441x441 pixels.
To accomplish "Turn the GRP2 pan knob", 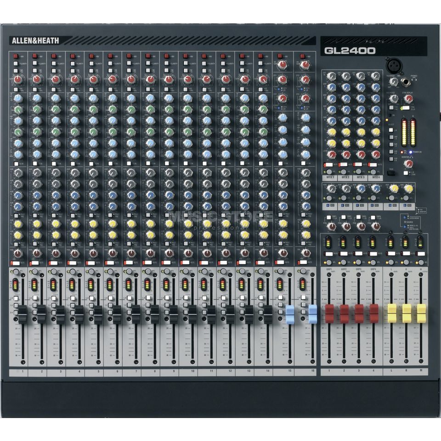I will (x=346, y=226).
